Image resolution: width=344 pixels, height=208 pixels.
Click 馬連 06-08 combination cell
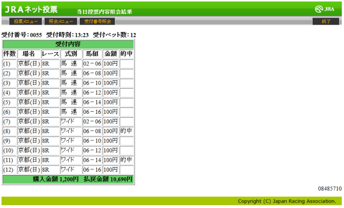pos(92,74)
